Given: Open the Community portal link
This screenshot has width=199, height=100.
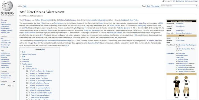Looking at the screenshot, I should point(6,43).
